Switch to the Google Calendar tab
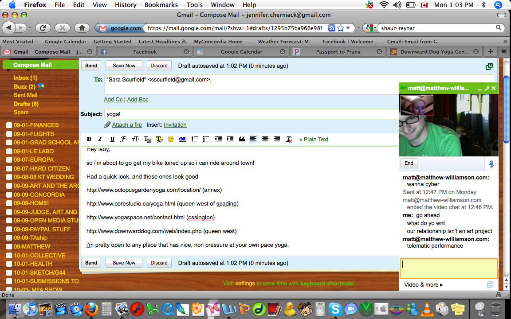 tap(241, 52)
